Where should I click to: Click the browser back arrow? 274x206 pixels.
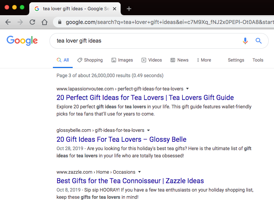tap(8, 22)
